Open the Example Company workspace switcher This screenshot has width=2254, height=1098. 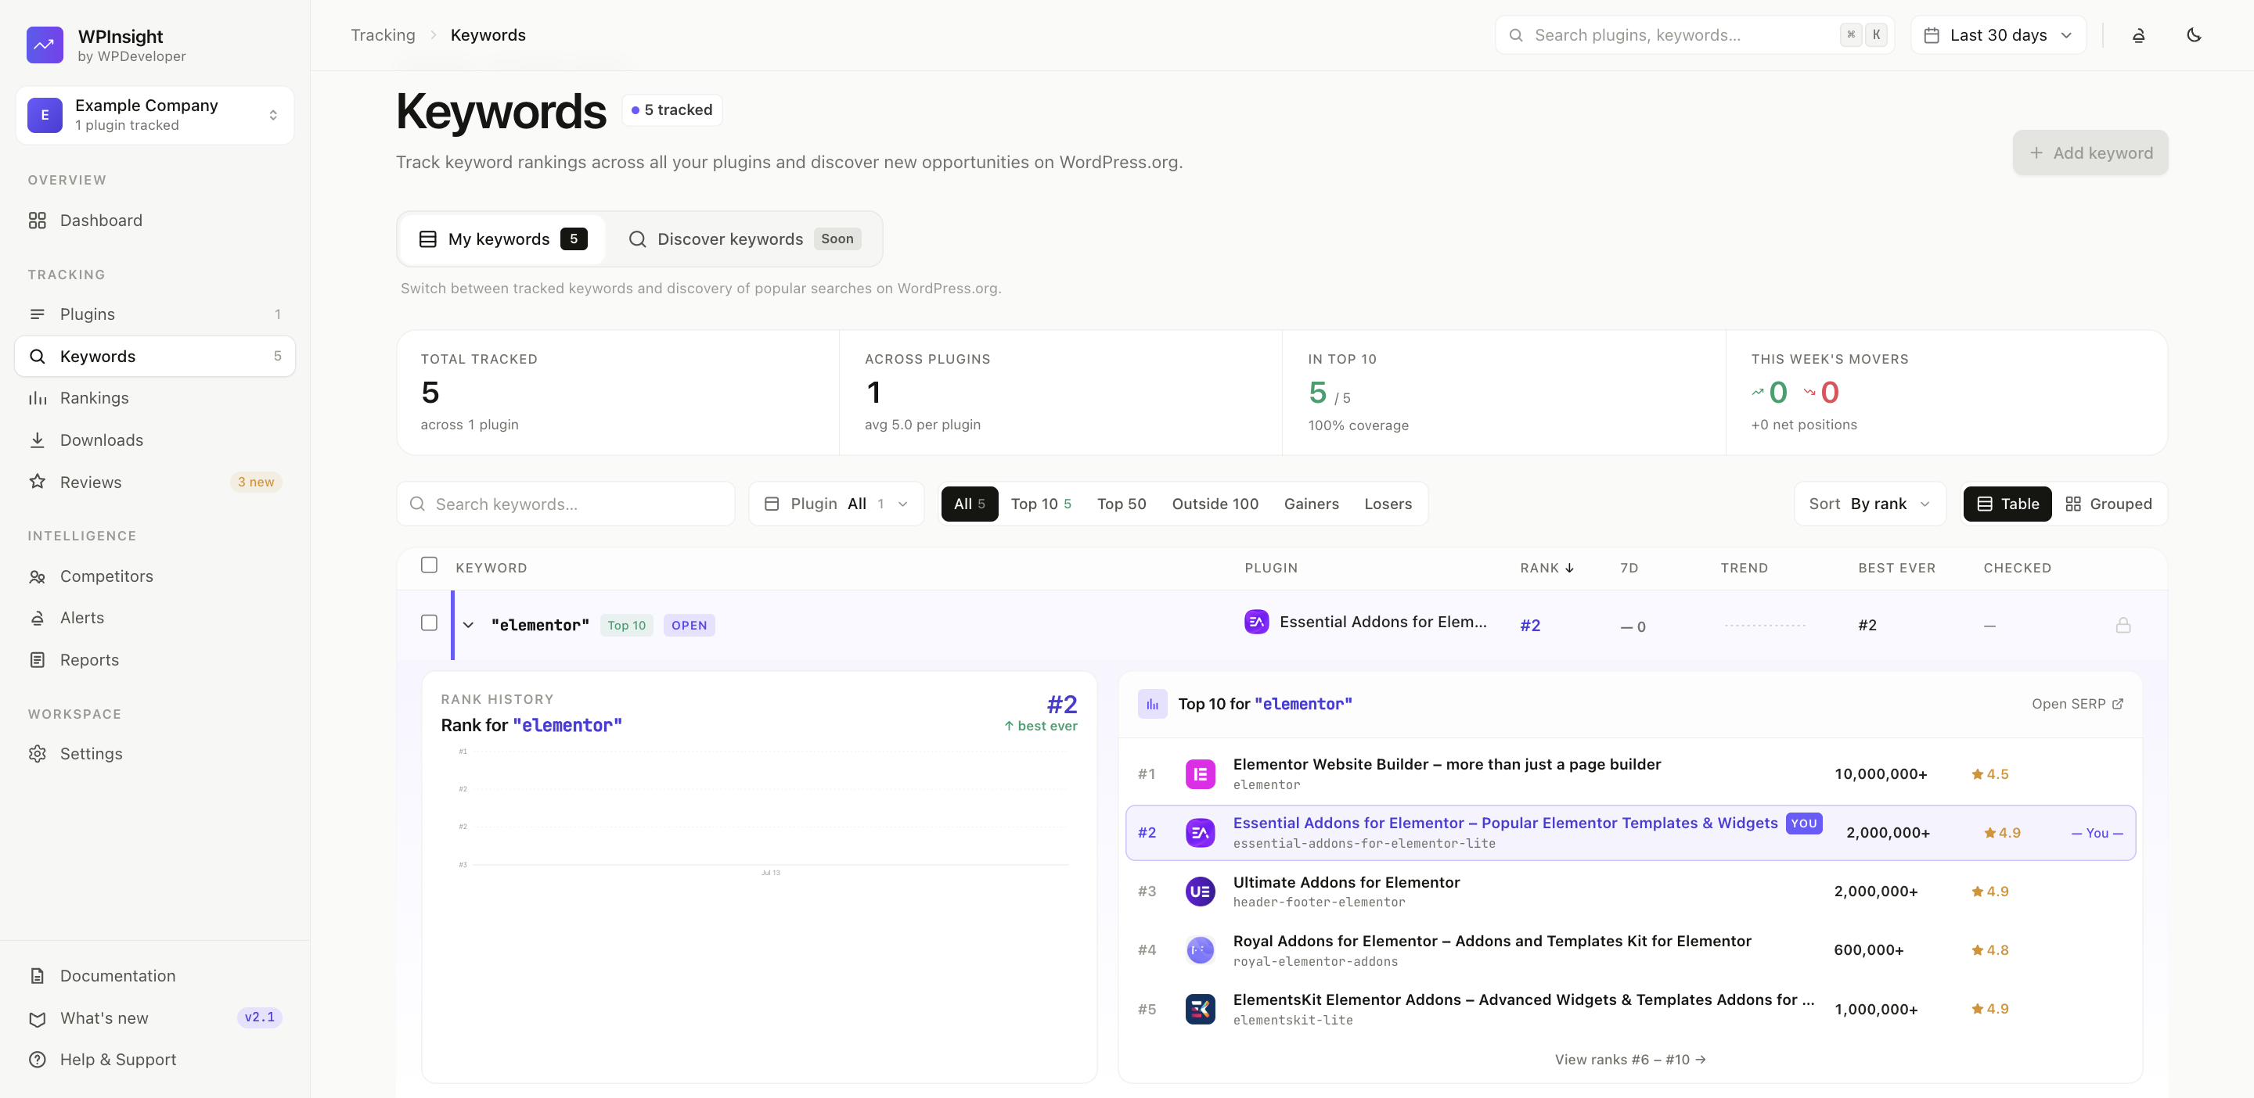(x=155, y=116)
